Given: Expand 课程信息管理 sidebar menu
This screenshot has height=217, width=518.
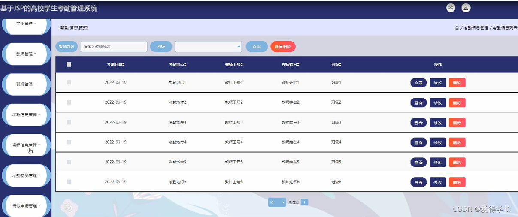Looking at the screenshot, I should tap(26, 145).
